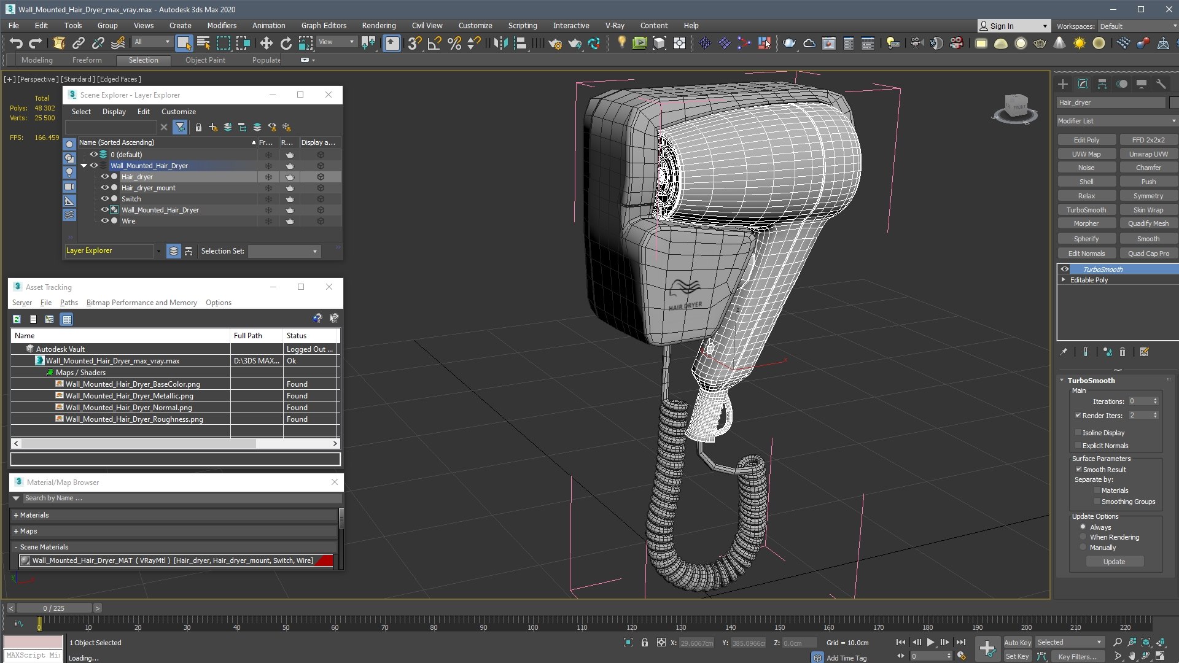Screen dimensions: 1179x663
Task: Apply the UVW Map modifier button
Action: click(x=1086, y=154)
